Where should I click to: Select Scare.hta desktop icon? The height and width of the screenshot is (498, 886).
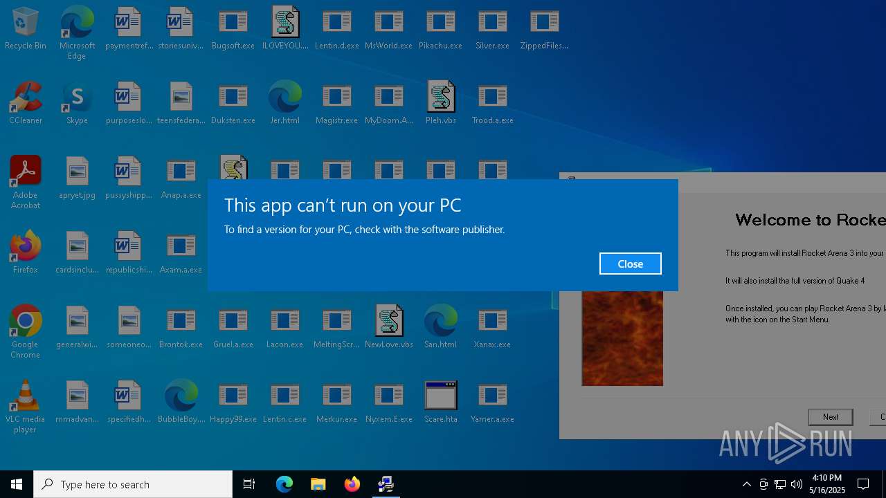pyautogui.click(x=441, y=403)
